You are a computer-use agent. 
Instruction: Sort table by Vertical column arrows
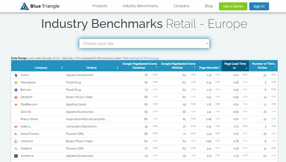coord(118,68)
